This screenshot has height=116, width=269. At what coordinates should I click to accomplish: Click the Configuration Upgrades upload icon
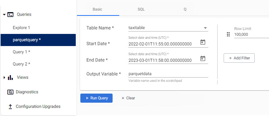pyautogui.click(x=10, y=107)
